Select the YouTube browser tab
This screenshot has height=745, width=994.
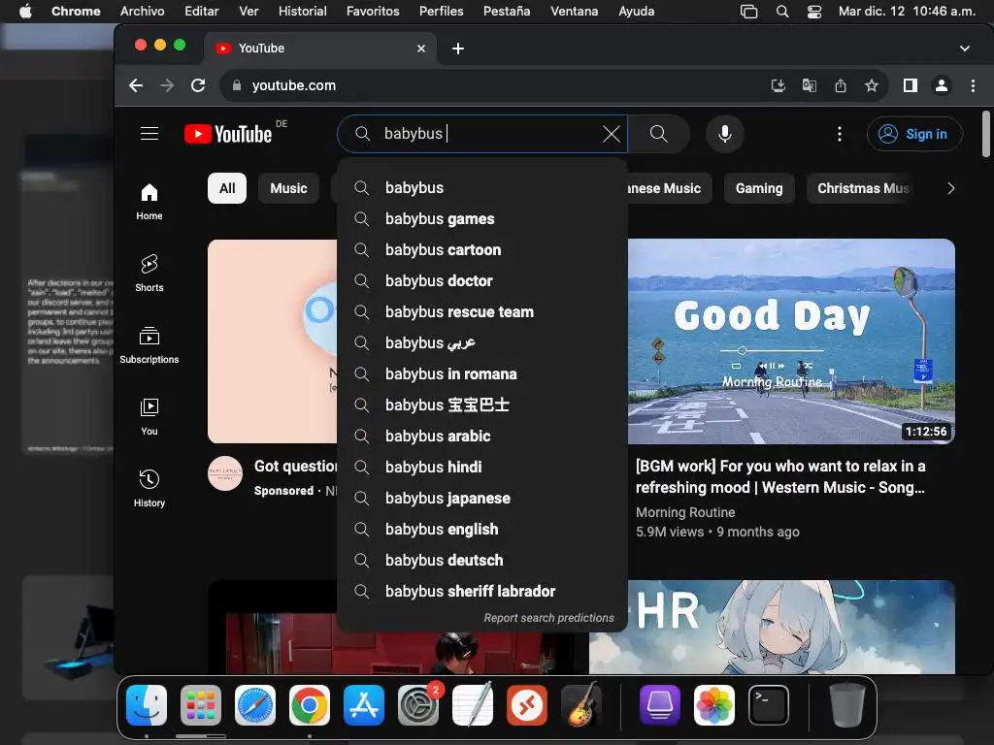pyautogui.click(x=320, y=49)
